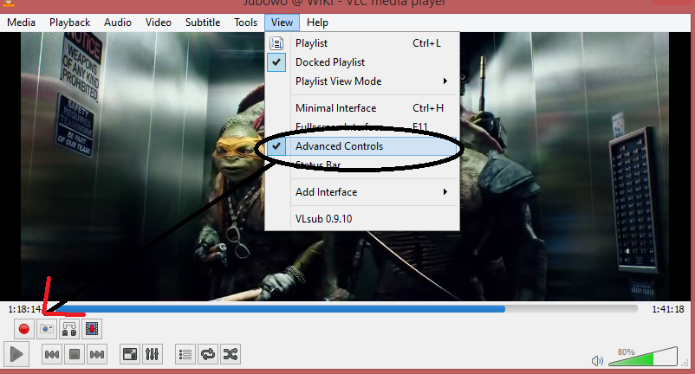Close the open View menu

[x=282, y=23]
